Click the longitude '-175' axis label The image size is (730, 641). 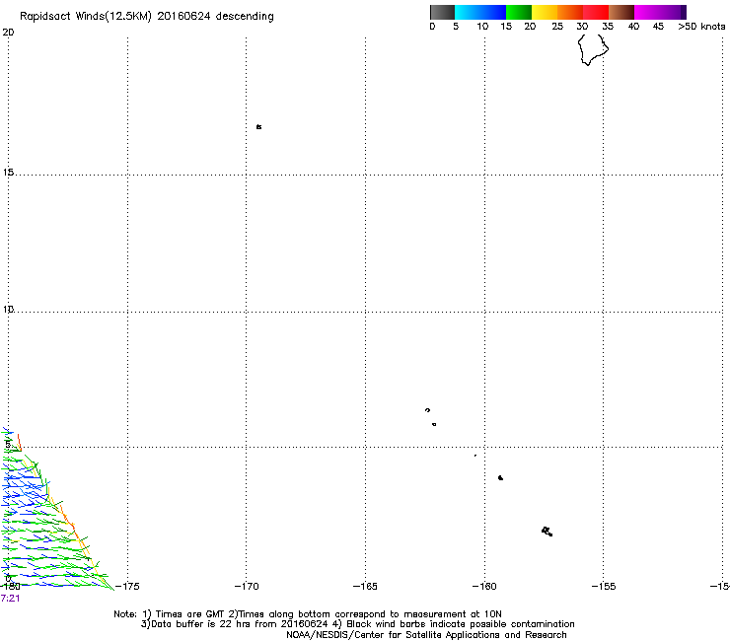pos(127,586)
